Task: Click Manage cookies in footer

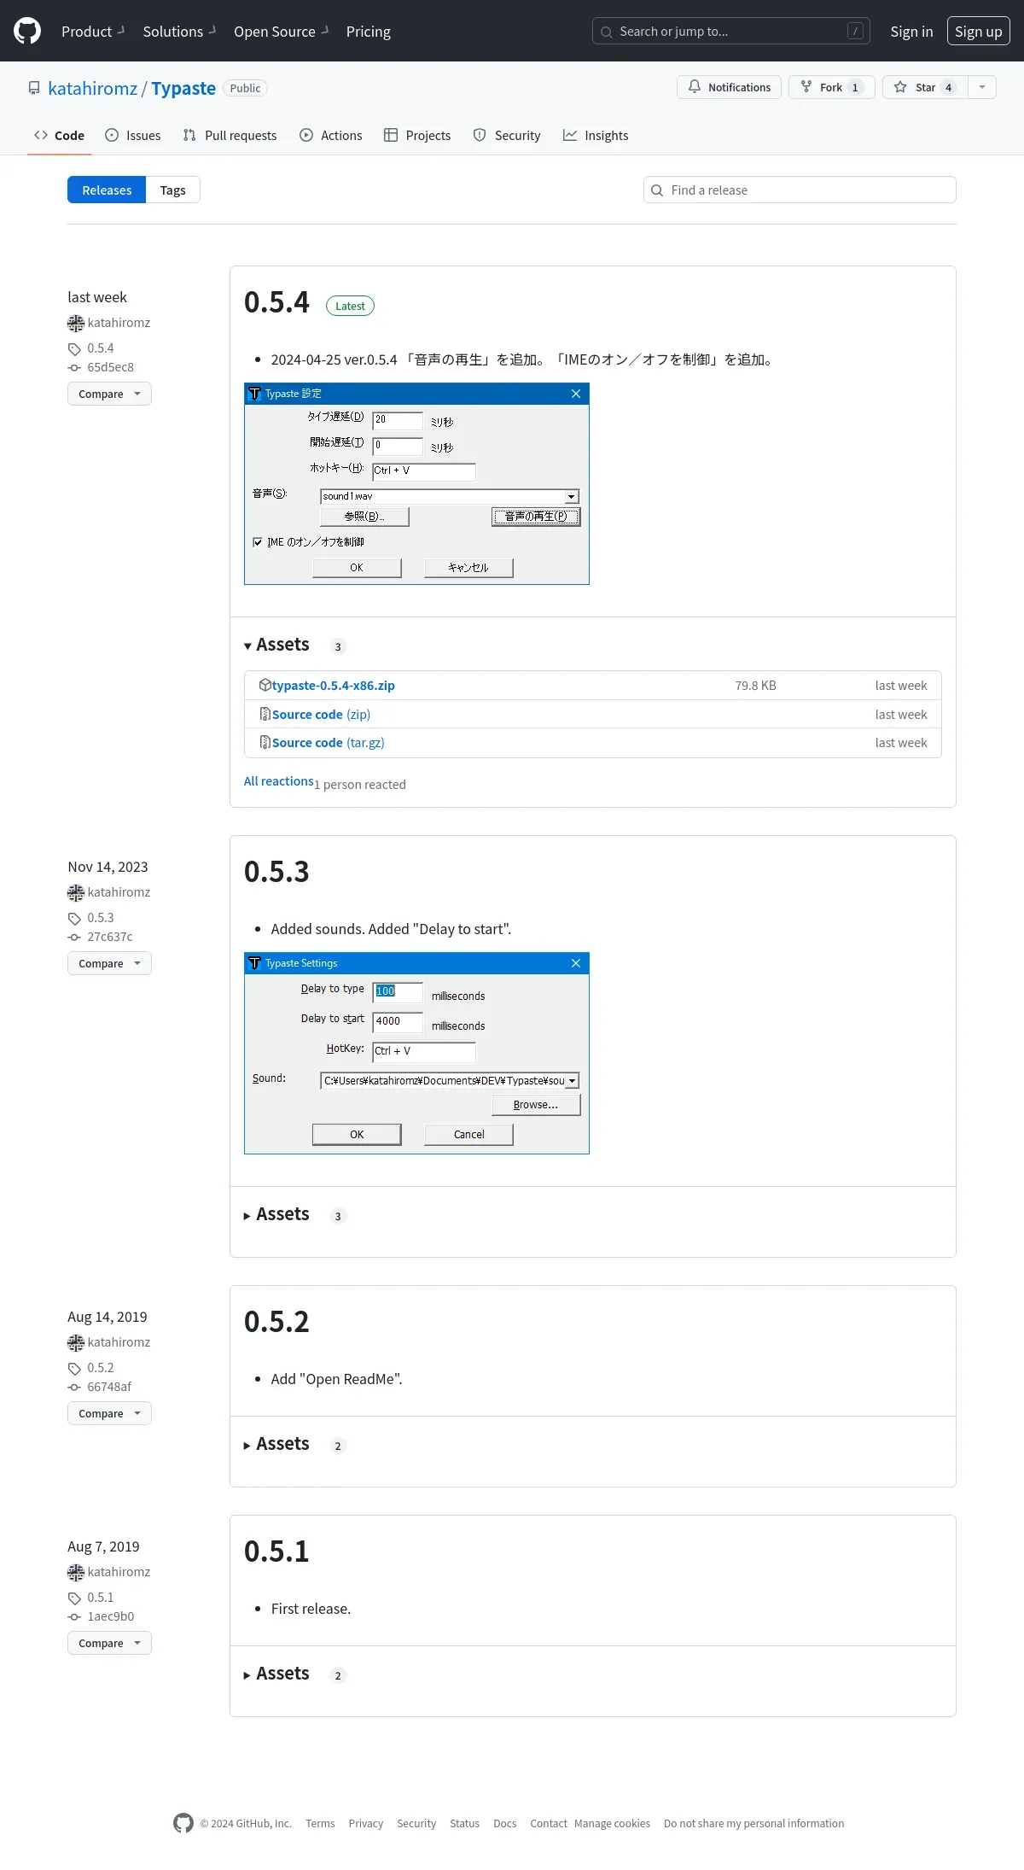Action: click(612, 1823)
